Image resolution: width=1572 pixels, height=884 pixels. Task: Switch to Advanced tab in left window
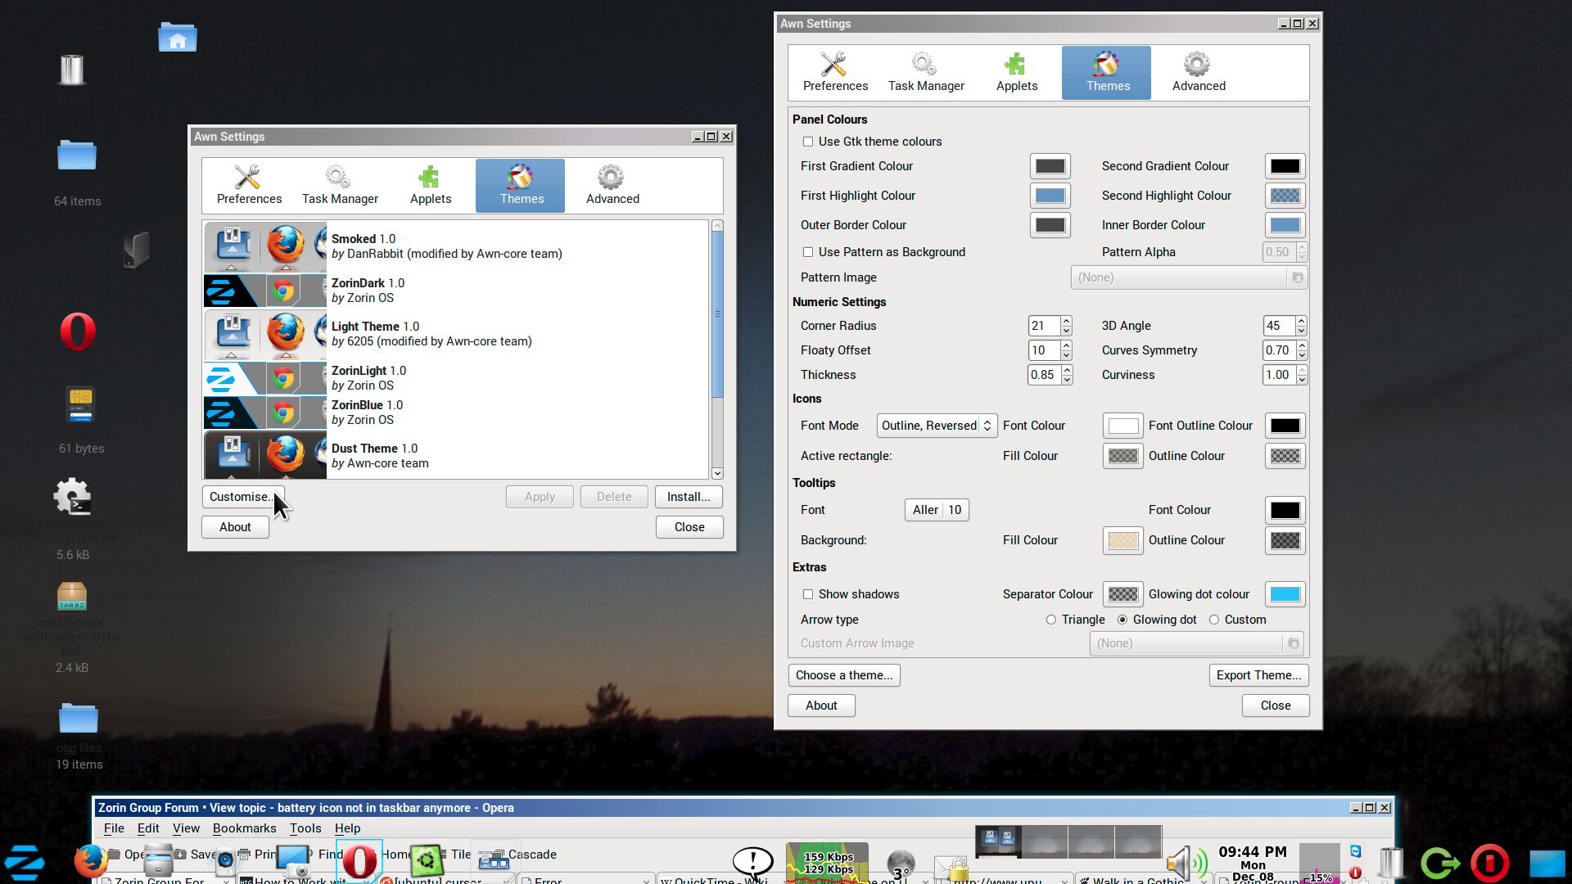click(x=612, y=185)
